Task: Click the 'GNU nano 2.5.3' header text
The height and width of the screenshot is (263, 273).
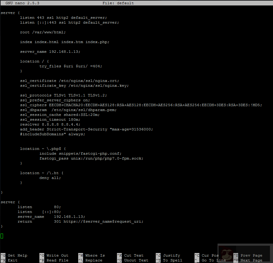Action: pos(22,3)
